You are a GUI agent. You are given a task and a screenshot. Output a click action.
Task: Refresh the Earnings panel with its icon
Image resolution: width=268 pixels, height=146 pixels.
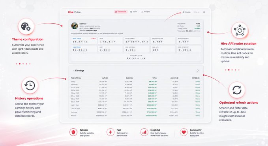[198, 71]
